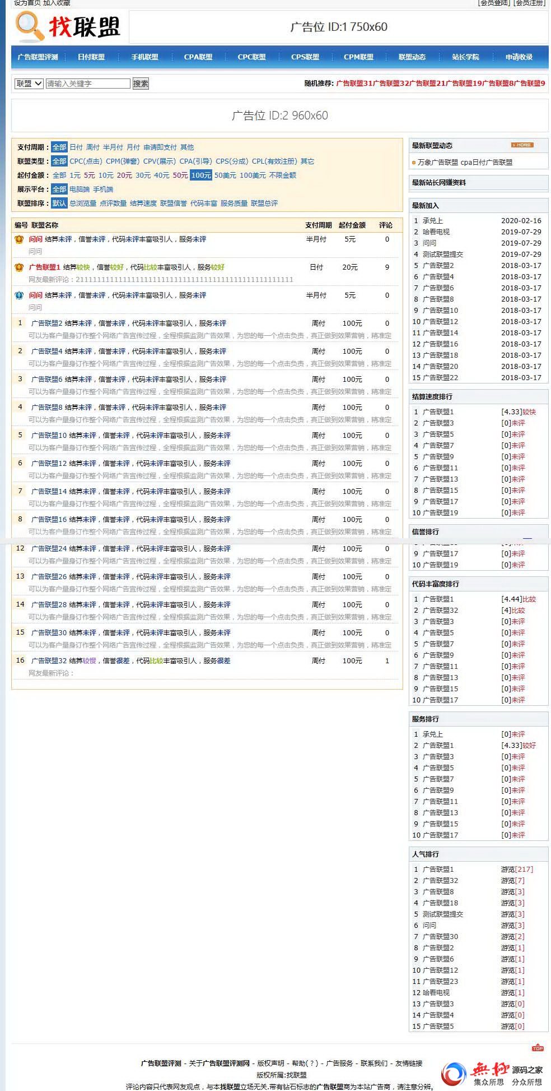
Task: Click the blue trophy icon on the 问问 row
Action: 19,295
